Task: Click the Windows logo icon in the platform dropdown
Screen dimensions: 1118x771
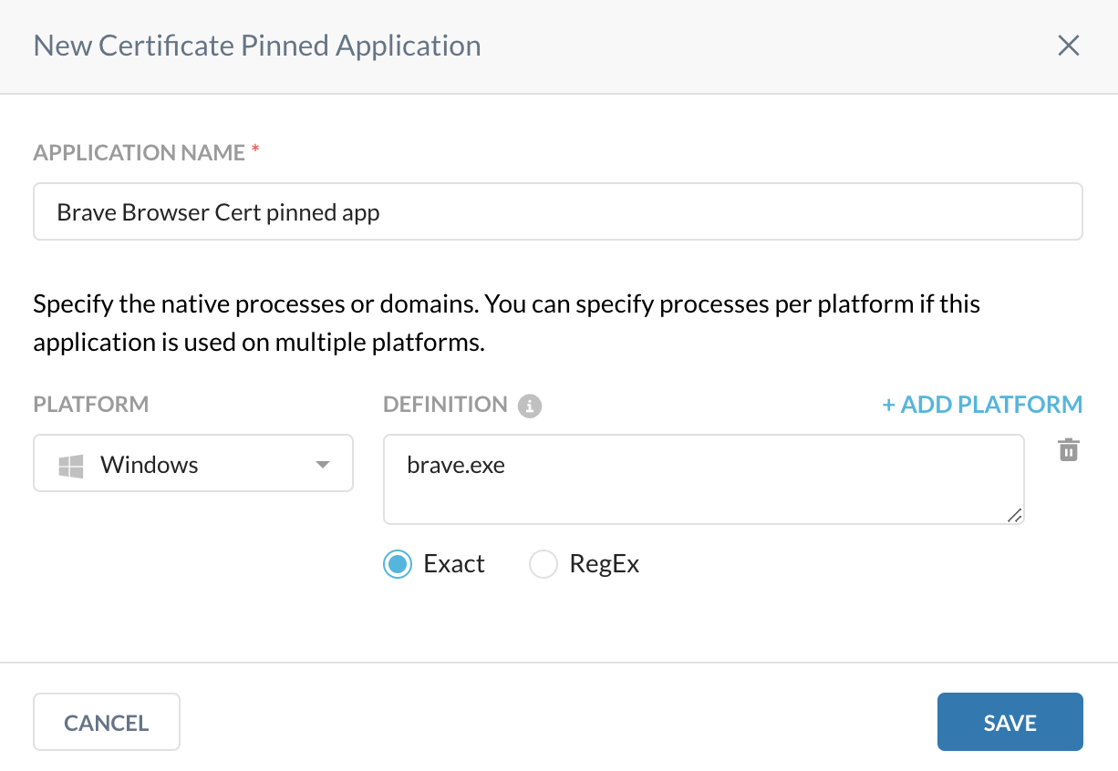Action: click(71, 465)
